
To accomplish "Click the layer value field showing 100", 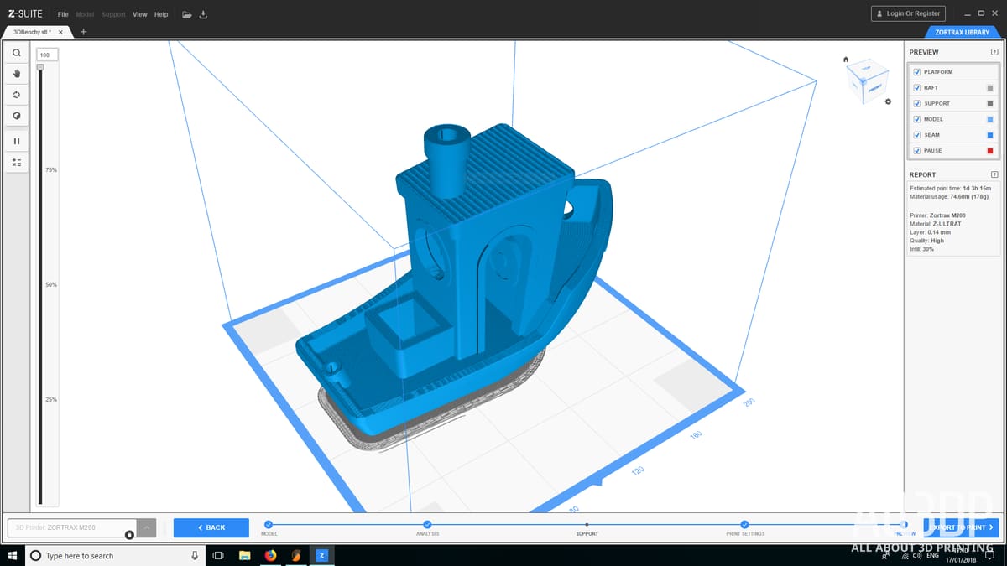I will tap(47, 55).
